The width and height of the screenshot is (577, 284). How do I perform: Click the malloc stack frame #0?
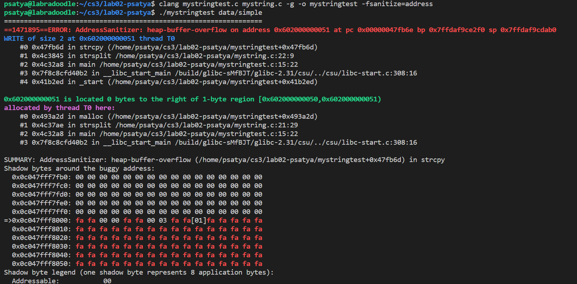[x=168, y=117]
